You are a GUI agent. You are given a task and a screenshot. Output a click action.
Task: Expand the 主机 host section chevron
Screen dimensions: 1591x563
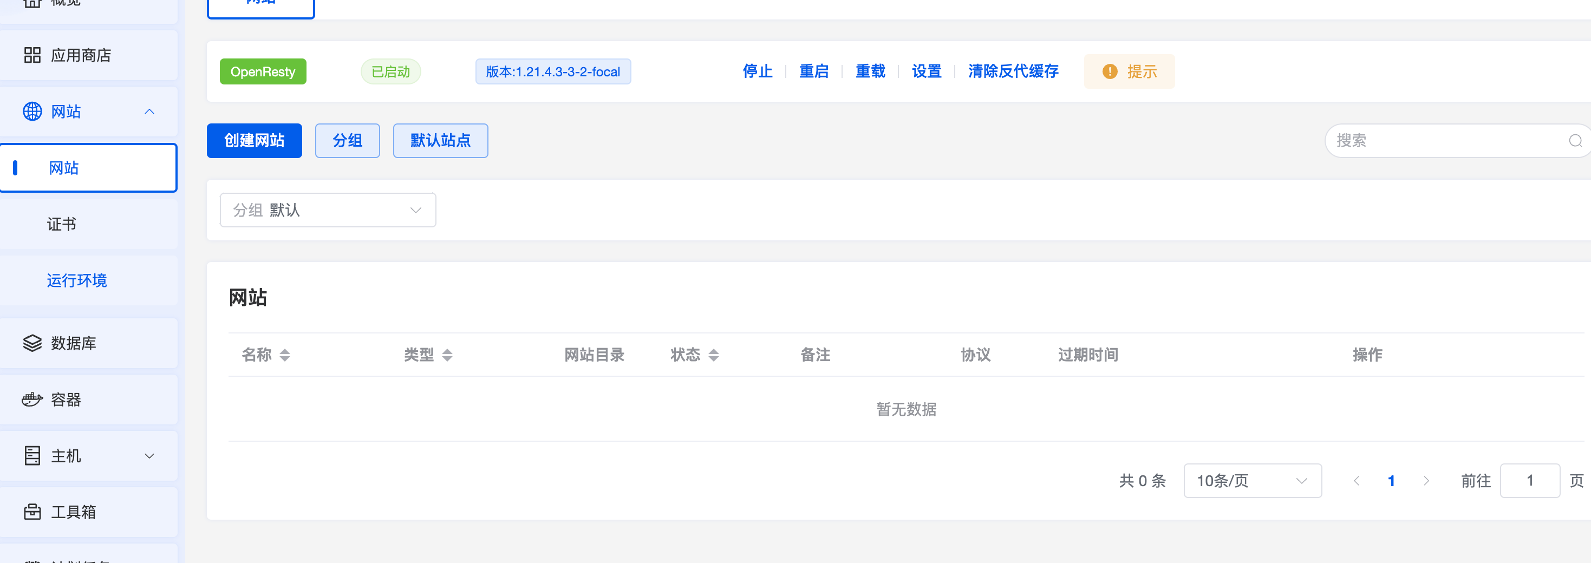coord(149,456)
